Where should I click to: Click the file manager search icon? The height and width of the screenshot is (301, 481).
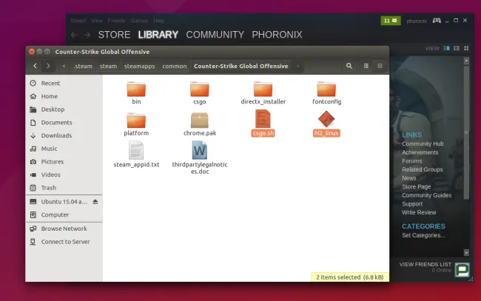349,66
